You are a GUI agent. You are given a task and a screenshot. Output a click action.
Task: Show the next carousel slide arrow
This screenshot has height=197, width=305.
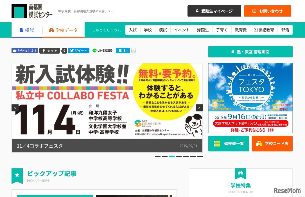click(x=199, y=108)
